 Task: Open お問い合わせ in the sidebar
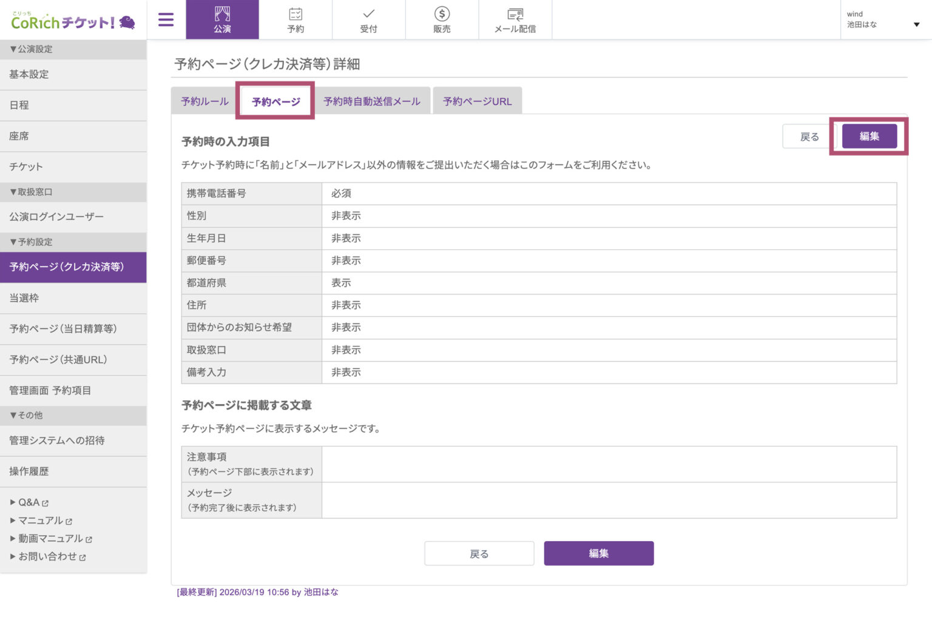tap(47, 556)
